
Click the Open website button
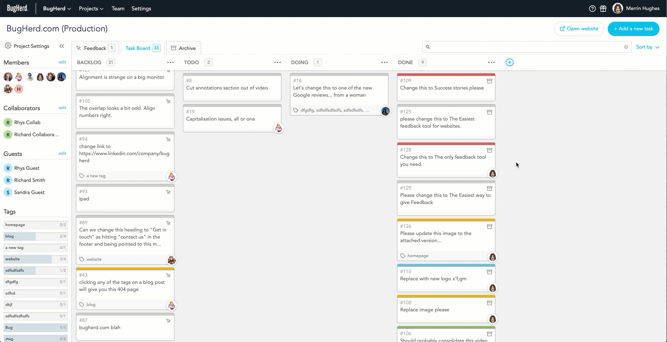click(579, 29)
